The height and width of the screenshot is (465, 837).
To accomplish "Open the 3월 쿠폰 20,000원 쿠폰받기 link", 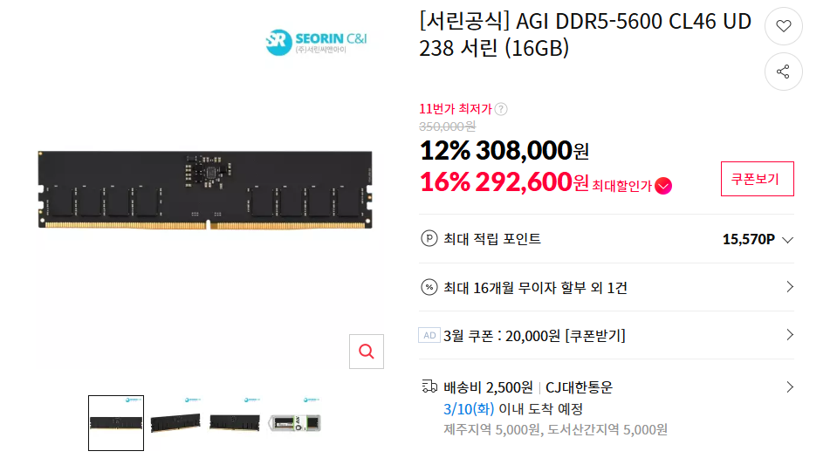I will pyautogui.click(x=534, y=336).
